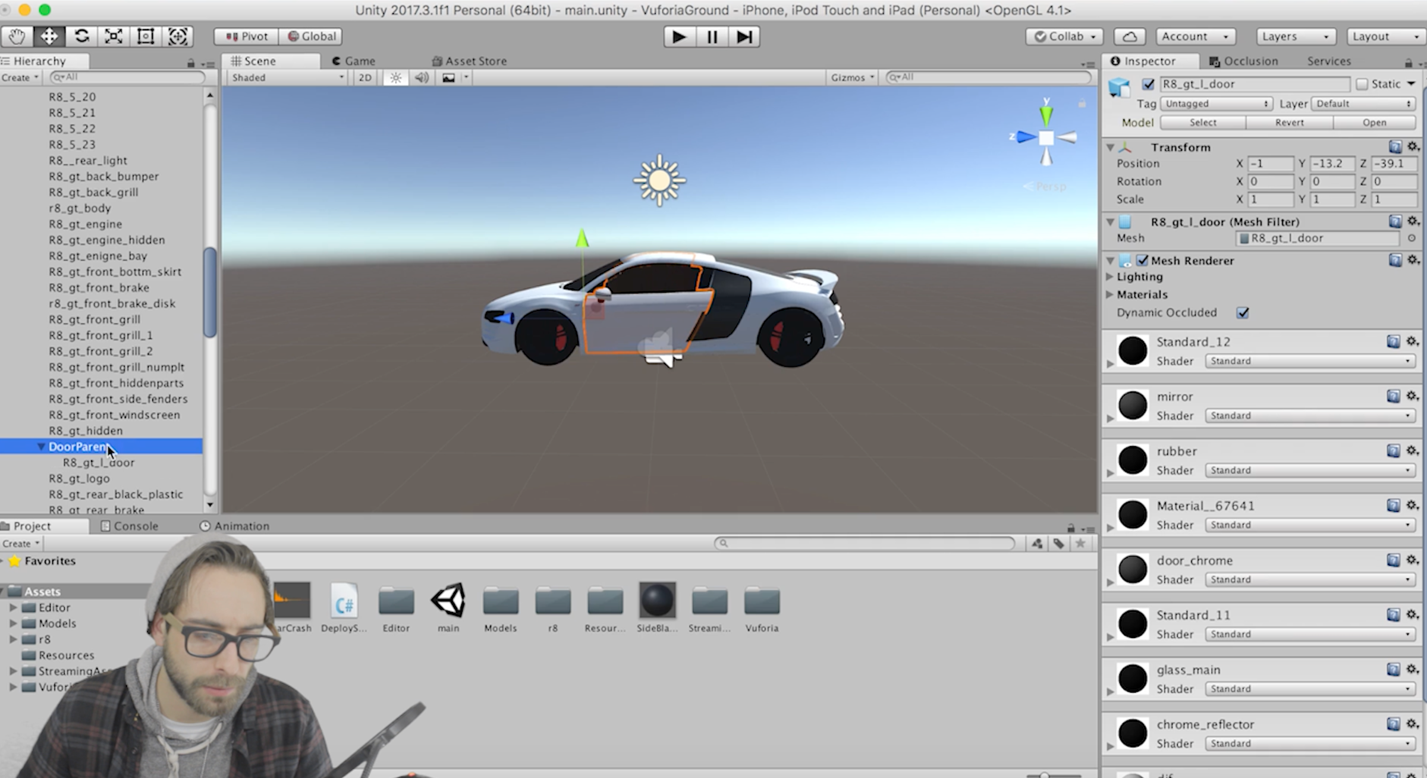
Task: Click the Position X input field
Action: point(1269,164)
